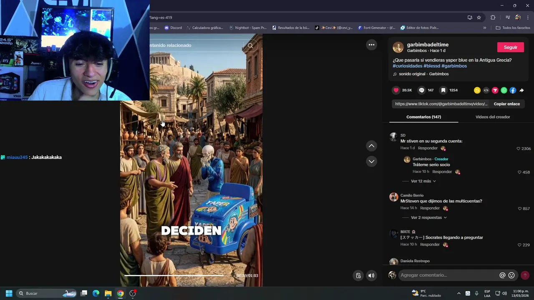
Task: Select the 'Comentarios (147)' tab
Action: click(x=423, y=117)
